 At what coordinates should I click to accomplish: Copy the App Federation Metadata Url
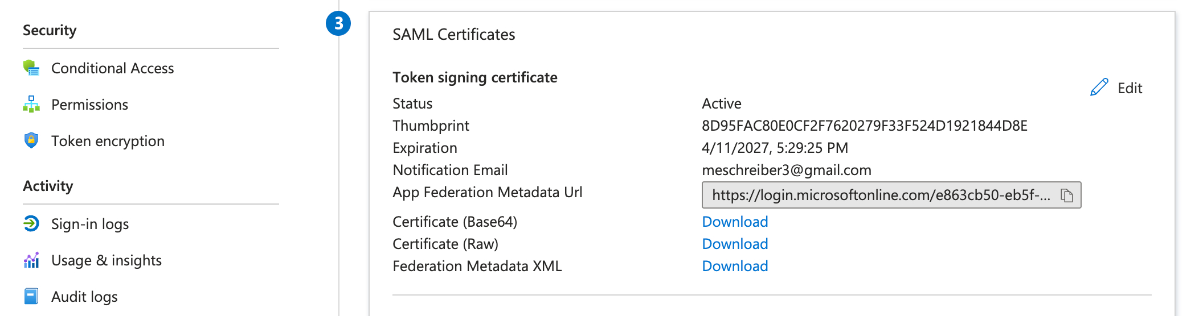(1066, 196)
